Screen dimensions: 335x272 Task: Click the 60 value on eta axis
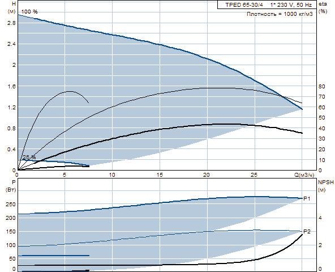[x=322, y=108]
